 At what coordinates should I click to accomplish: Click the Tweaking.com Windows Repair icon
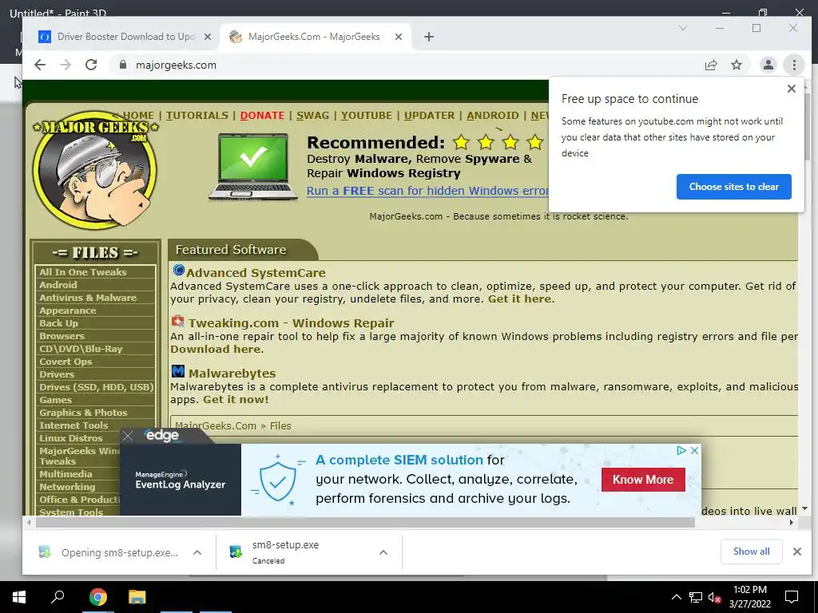178,321
